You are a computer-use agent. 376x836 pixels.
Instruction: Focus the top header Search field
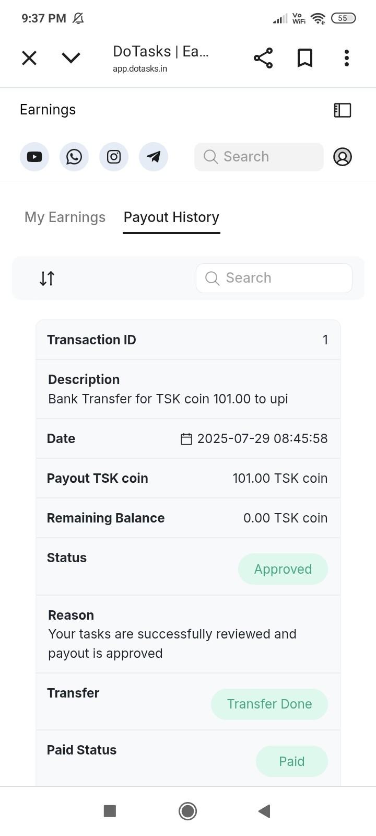(x=259, y=157)
